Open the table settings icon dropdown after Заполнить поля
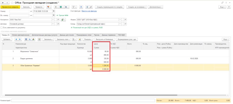This screenshot has width=233, height=104. click(74, 39)
